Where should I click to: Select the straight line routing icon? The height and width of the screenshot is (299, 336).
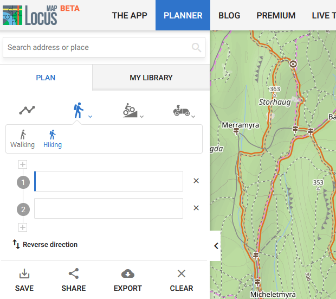tap(27, 110)
